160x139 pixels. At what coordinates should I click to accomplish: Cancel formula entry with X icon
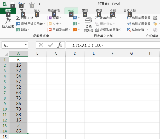coord(41,45)
